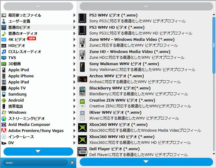Image resolution: width=216 pixels, height=168 pixels.
Task: Click the TVS monitor icon
Action: coord(4,58)
